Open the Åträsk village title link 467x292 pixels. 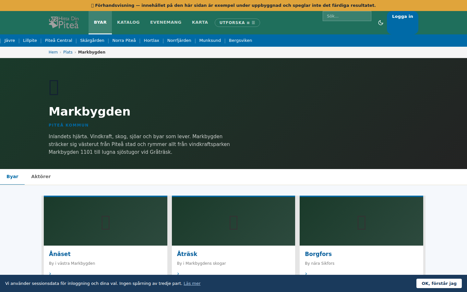[x=187, y=254]
